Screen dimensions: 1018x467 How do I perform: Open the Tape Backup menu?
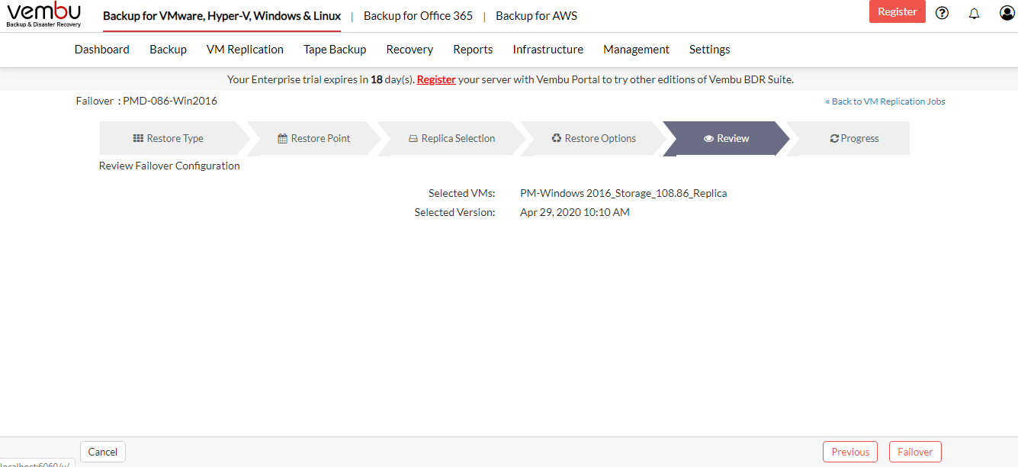coord(335,50)
